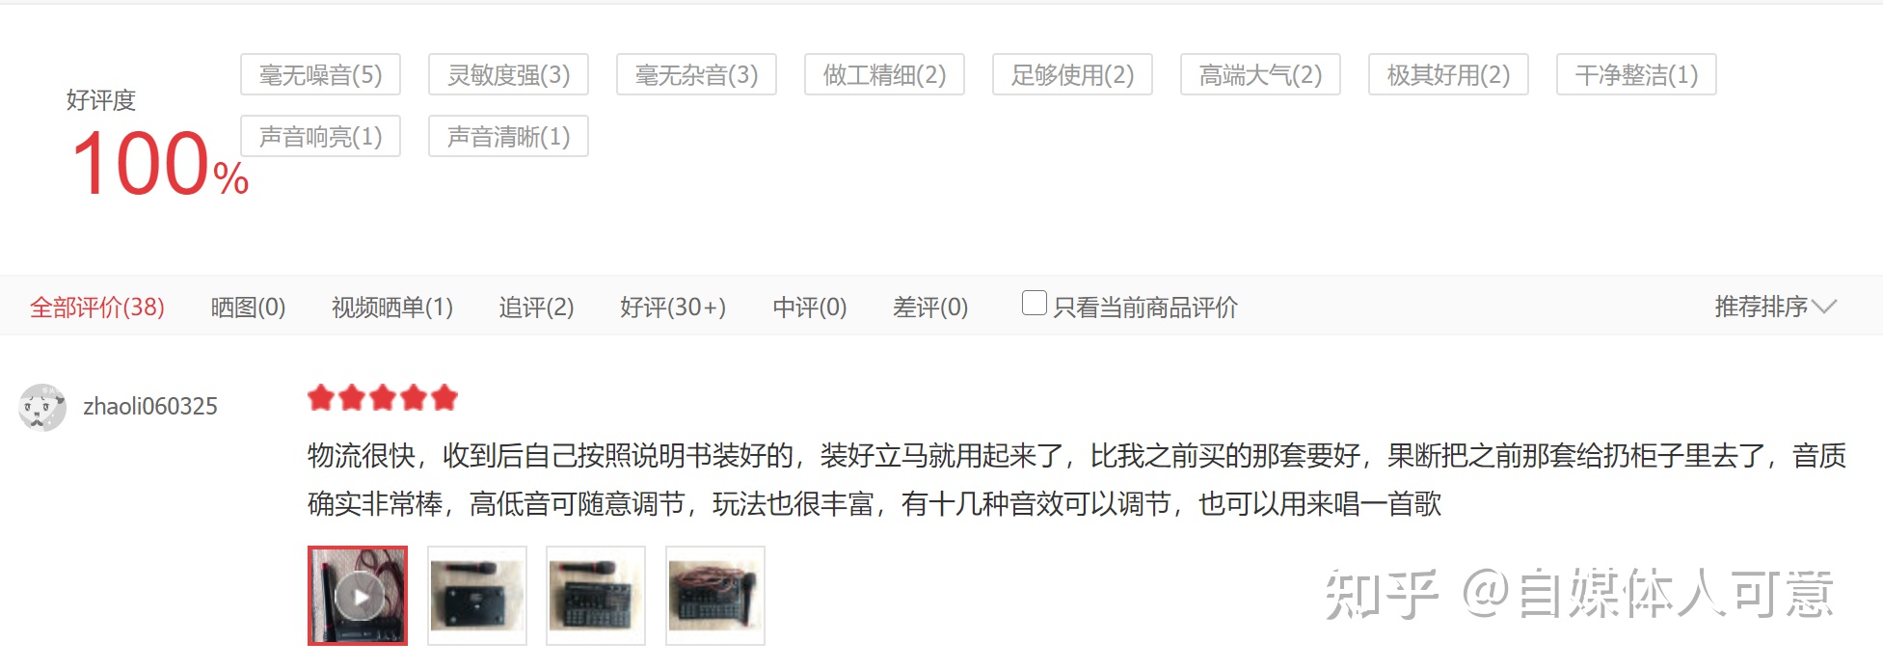
Task: Select the 做工精细(2) tag
Action: [x=885, y=74]
